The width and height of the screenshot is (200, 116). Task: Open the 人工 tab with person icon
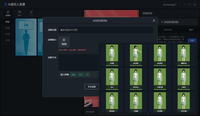point(31,13)
